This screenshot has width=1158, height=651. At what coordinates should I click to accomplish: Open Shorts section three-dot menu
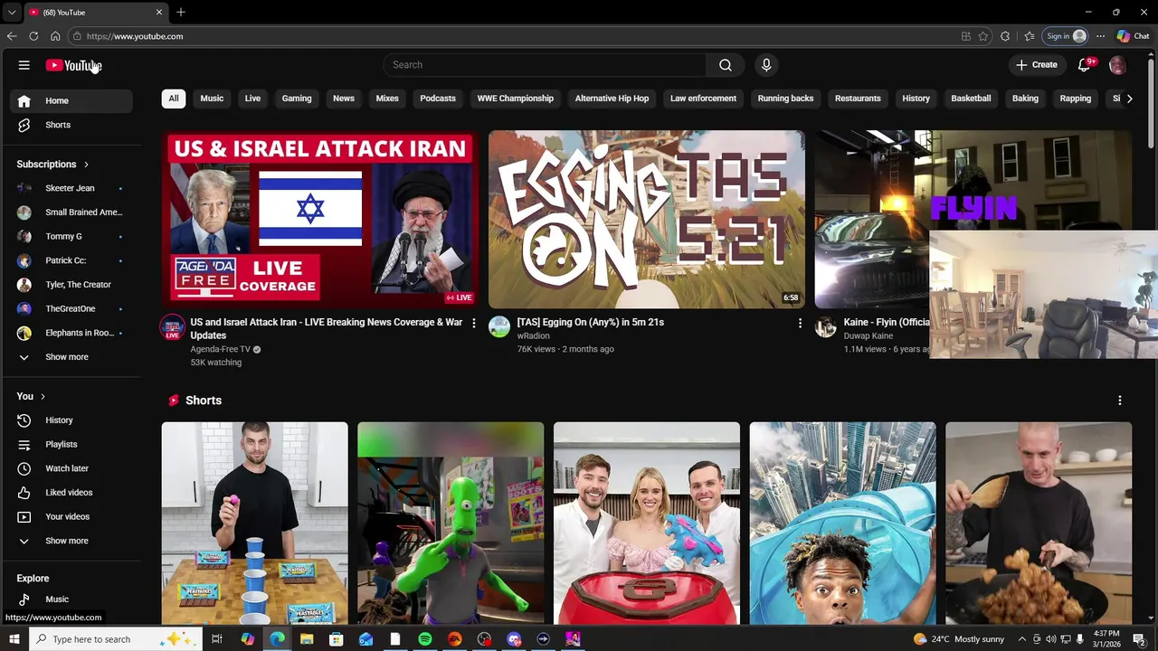click(x=1119, y=401)
